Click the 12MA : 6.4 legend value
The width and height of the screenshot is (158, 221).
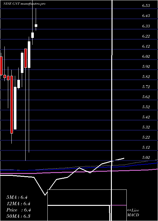click(x=18, y=204)
